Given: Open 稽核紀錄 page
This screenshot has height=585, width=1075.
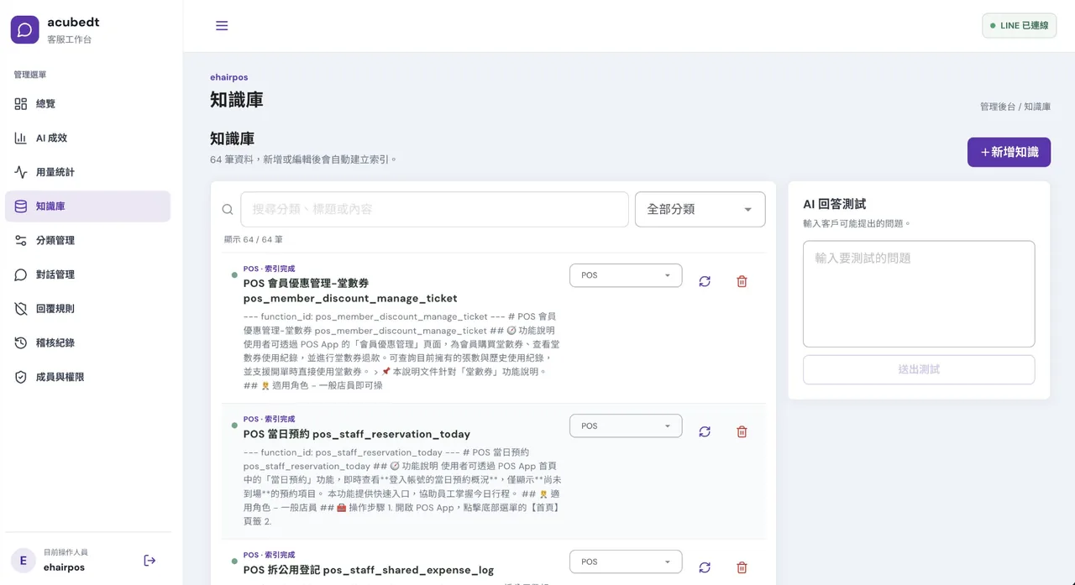Looking at the screenshot, I should (87, 343).
